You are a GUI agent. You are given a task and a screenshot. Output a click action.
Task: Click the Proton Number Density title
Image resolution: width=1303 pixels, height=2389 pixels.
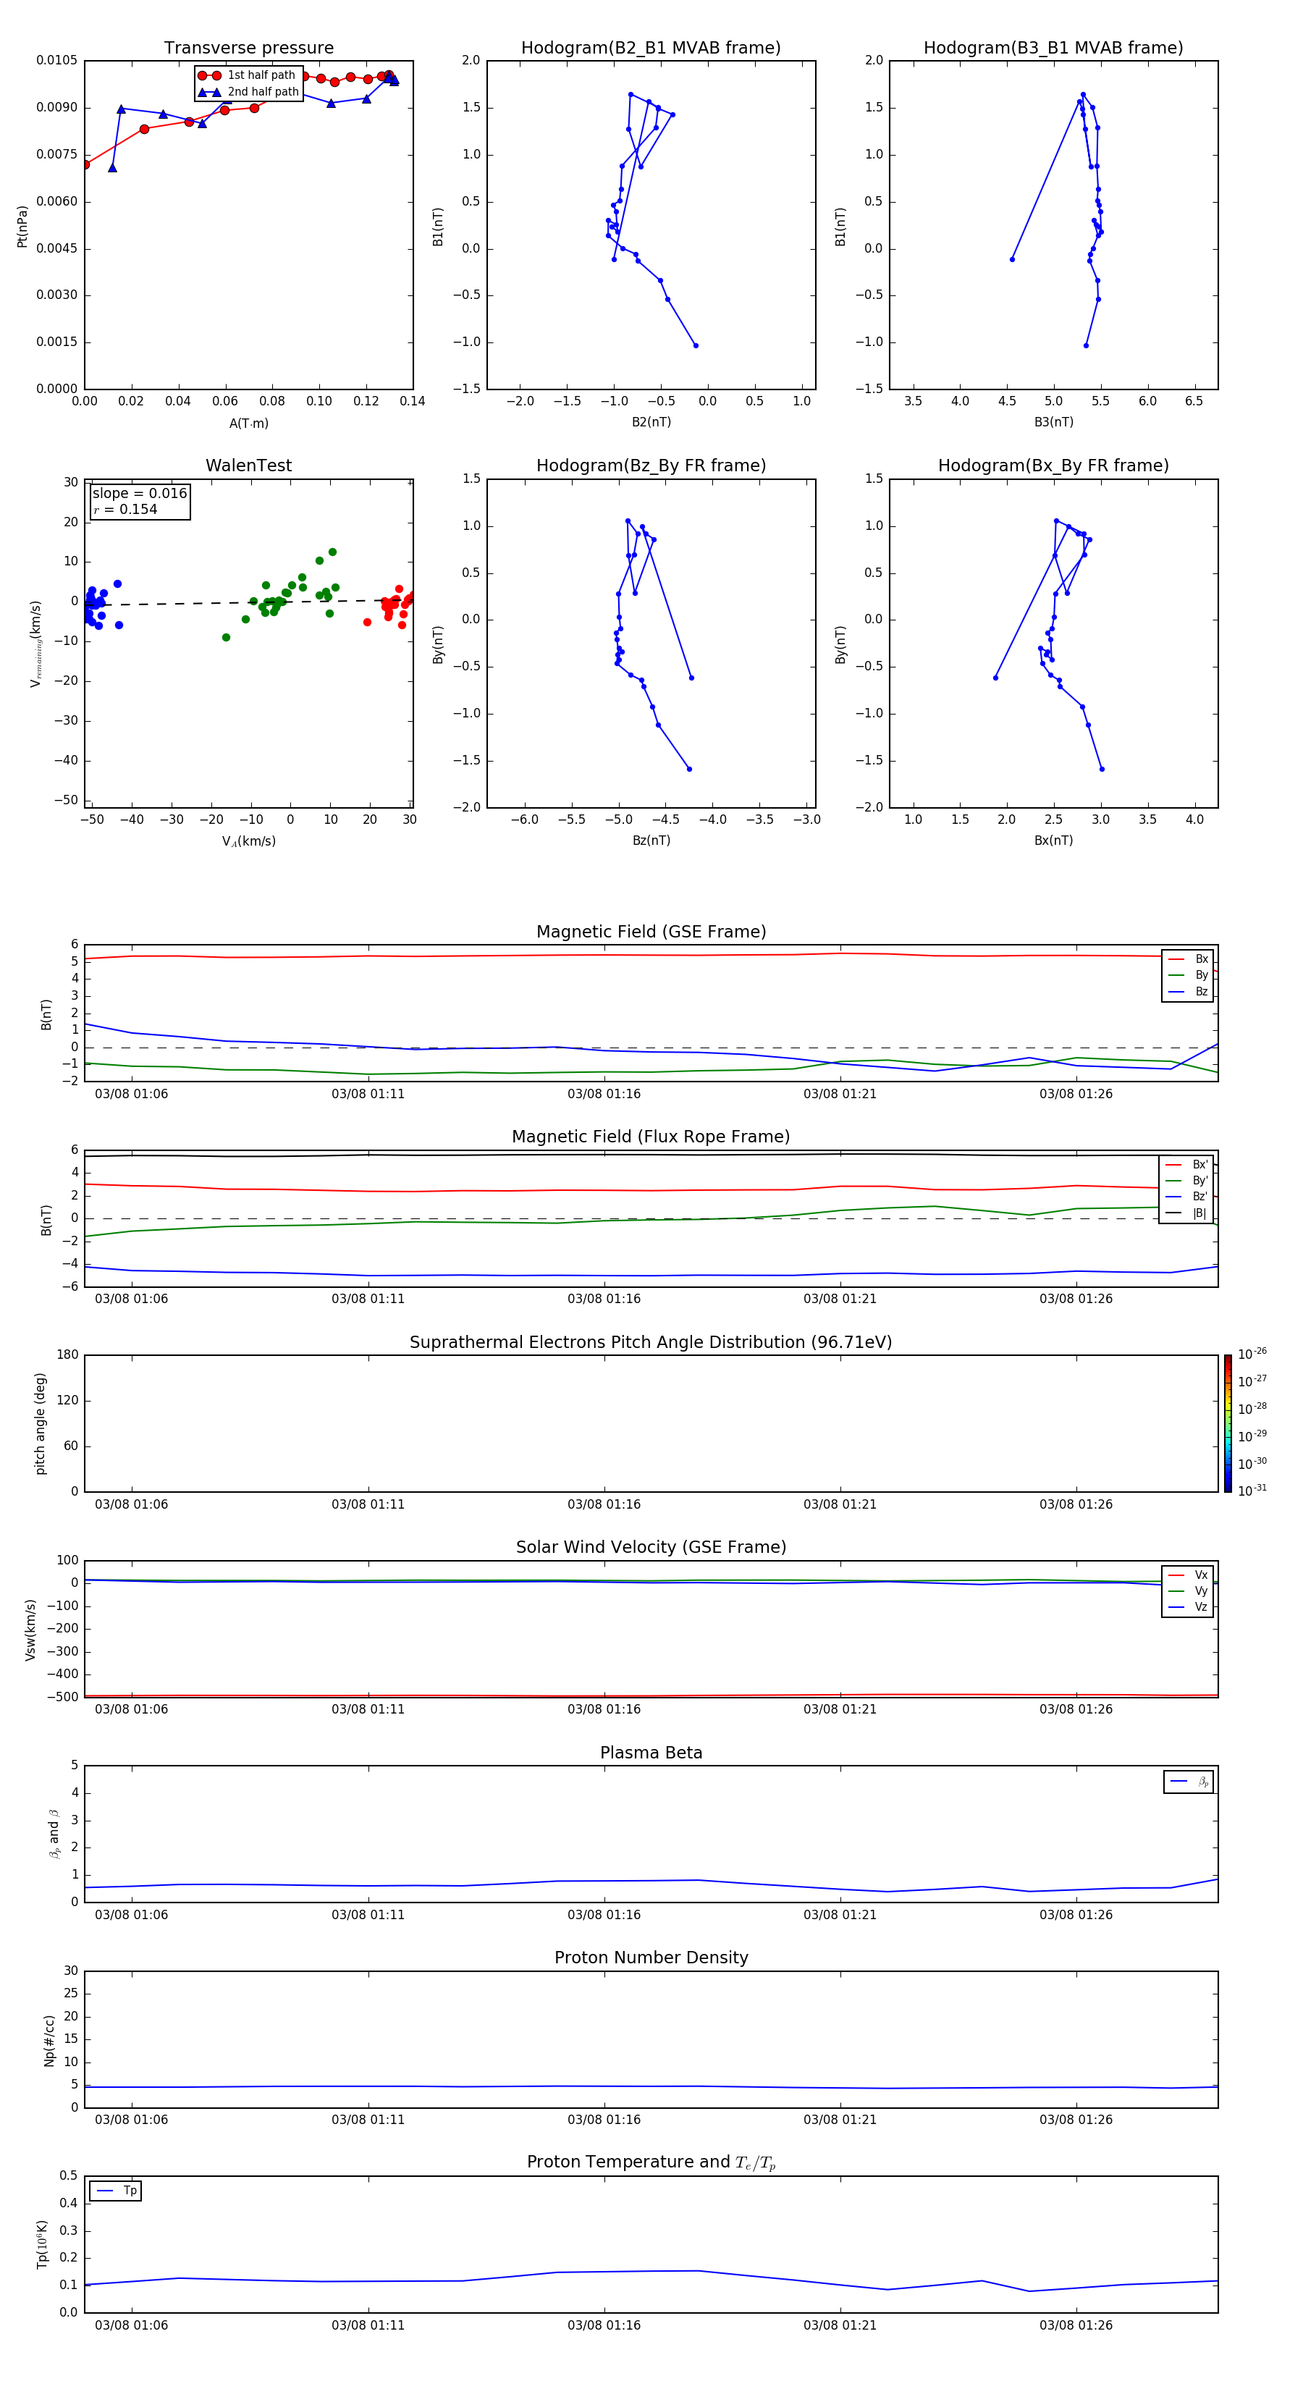pyautogui.click(x=651, y=1958)
